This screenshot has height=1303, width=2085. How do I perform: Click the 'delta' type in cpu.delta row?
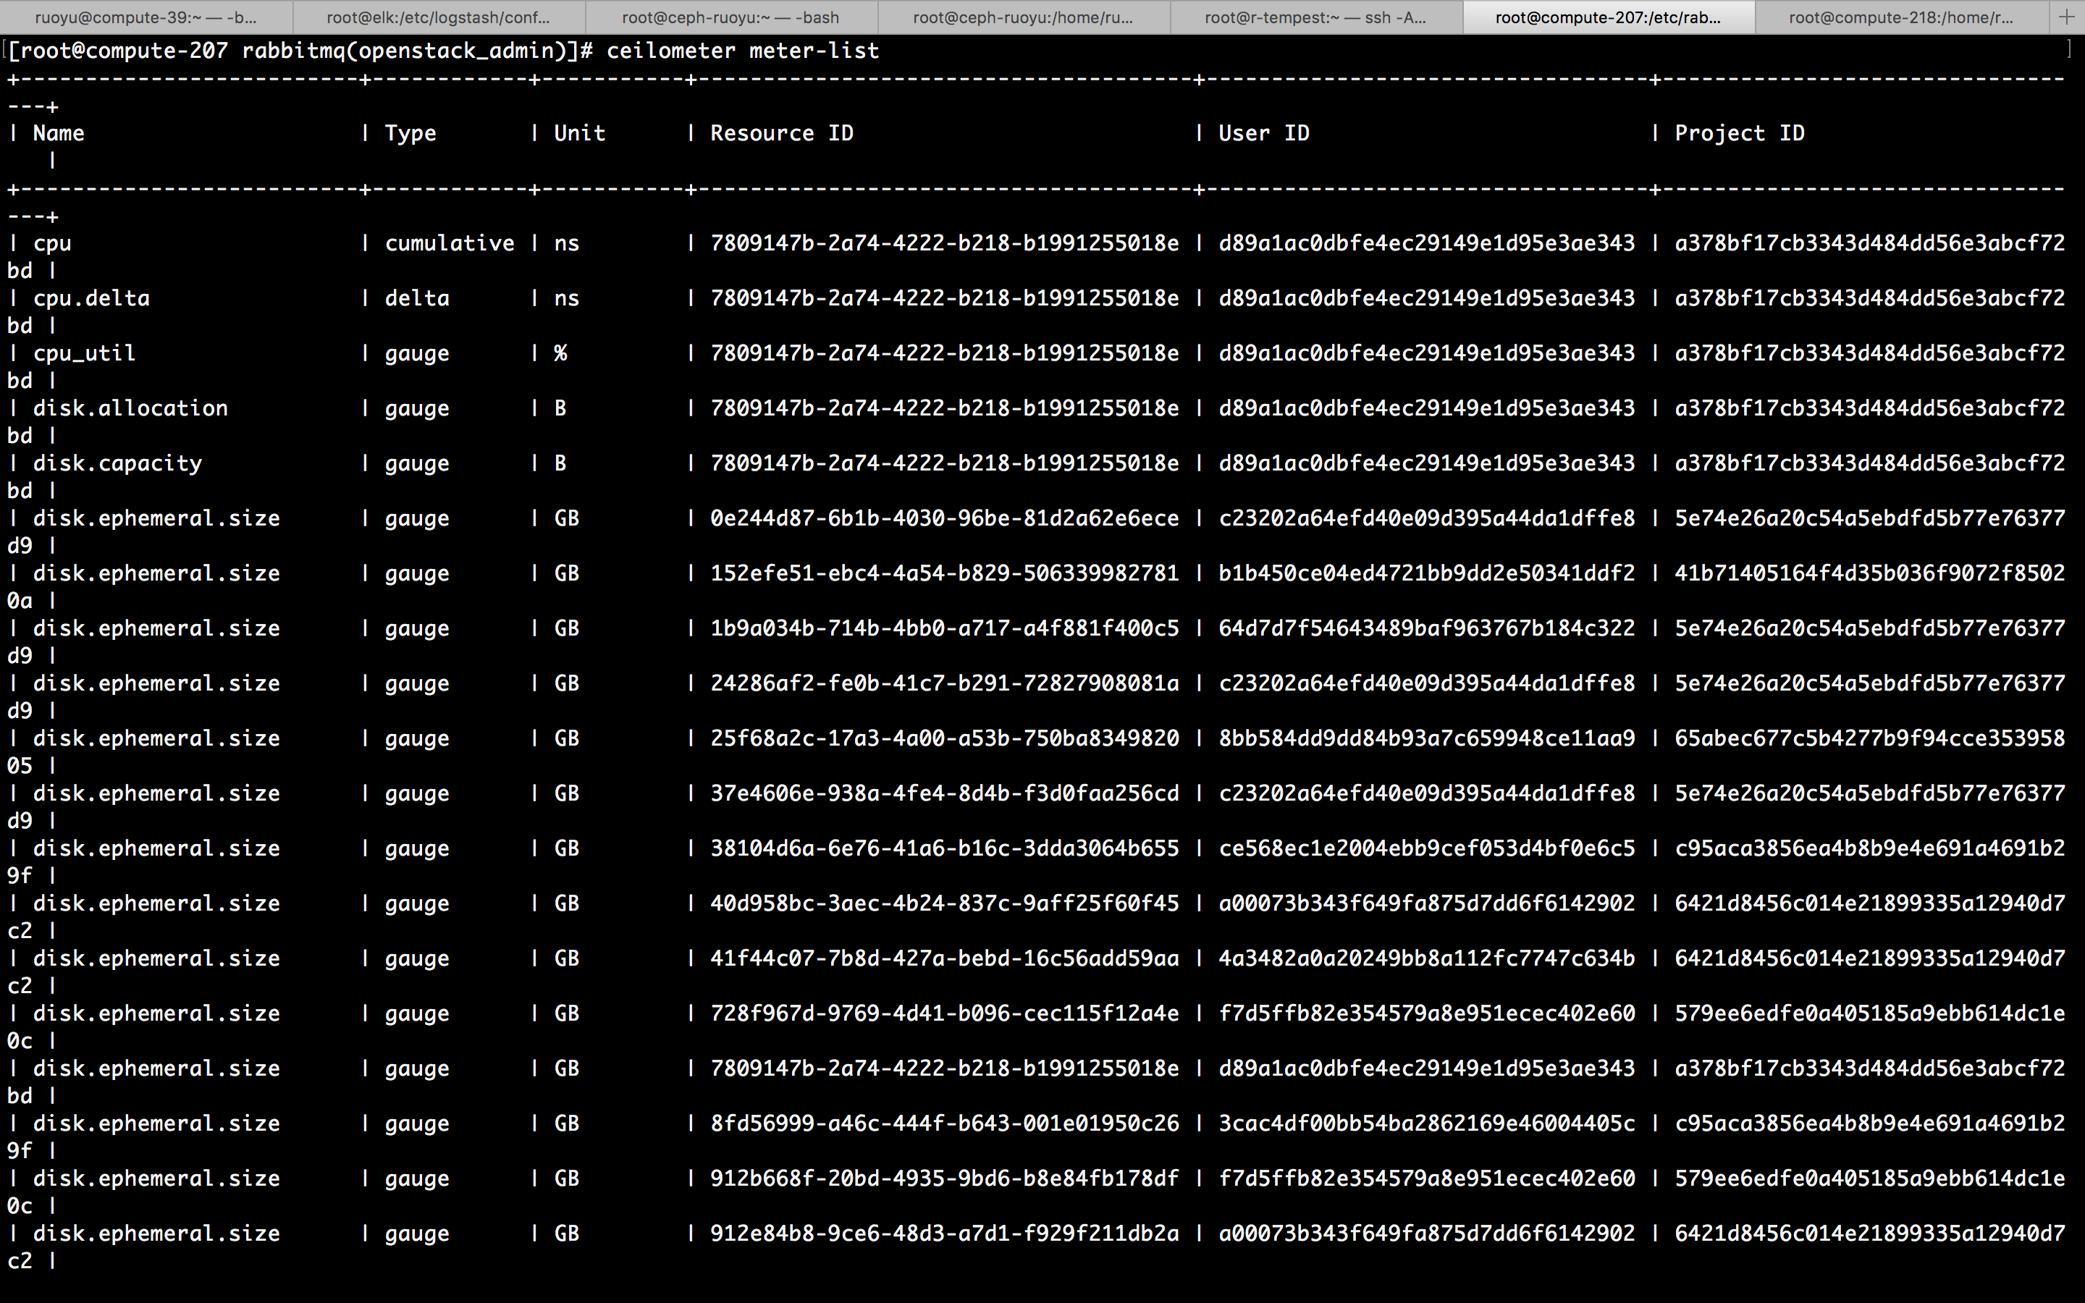tap(417, 298)
